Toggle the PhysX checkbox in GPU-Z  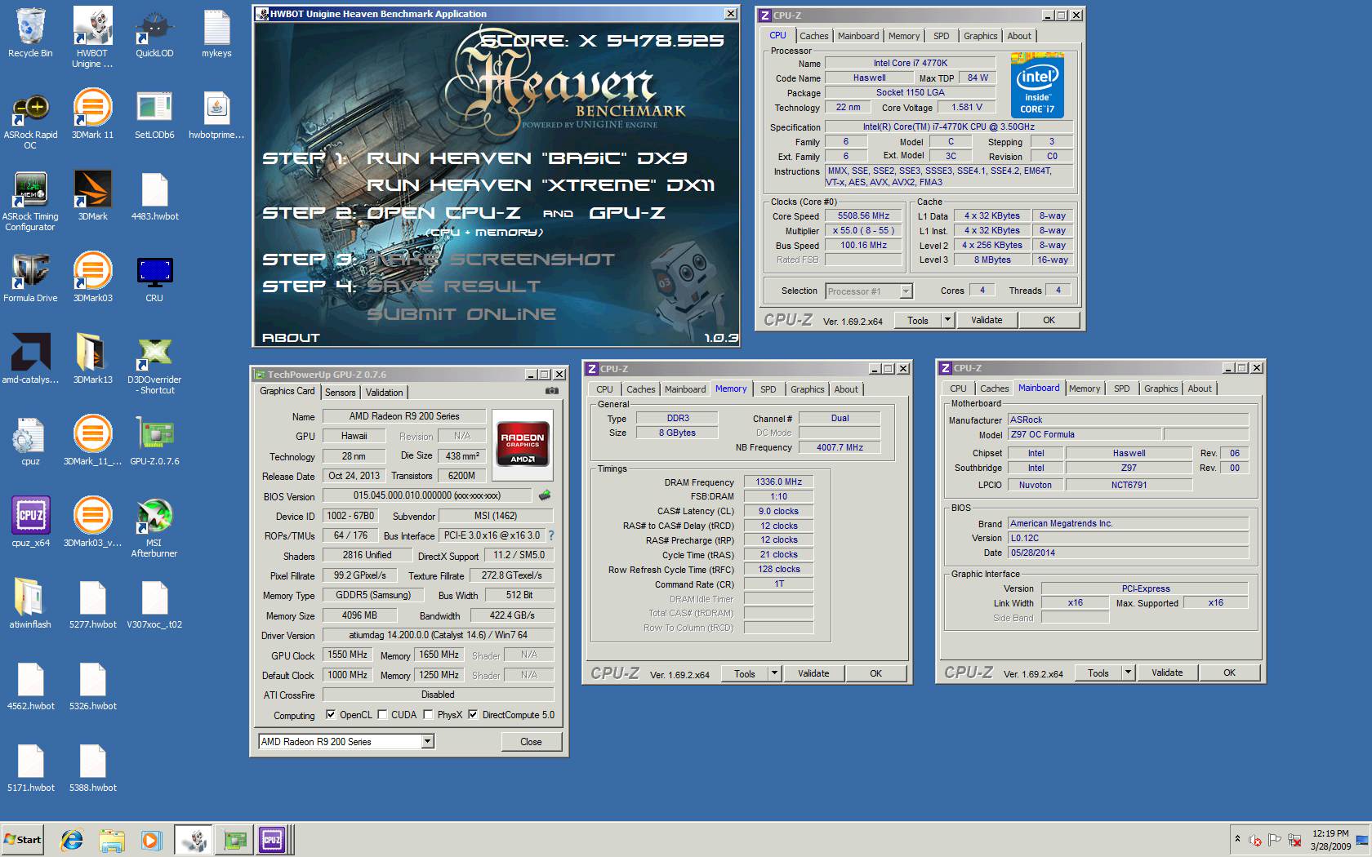pos(427,715)
